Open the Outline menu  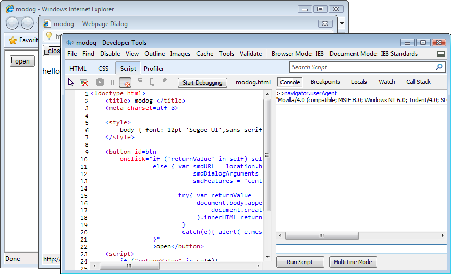[154, 54]
